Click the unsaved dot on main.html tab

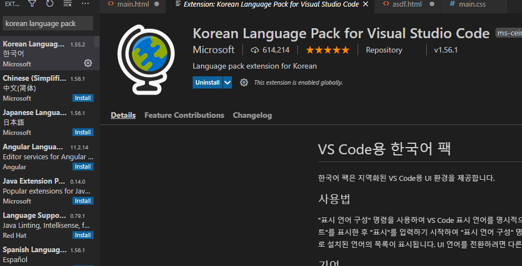157,4
